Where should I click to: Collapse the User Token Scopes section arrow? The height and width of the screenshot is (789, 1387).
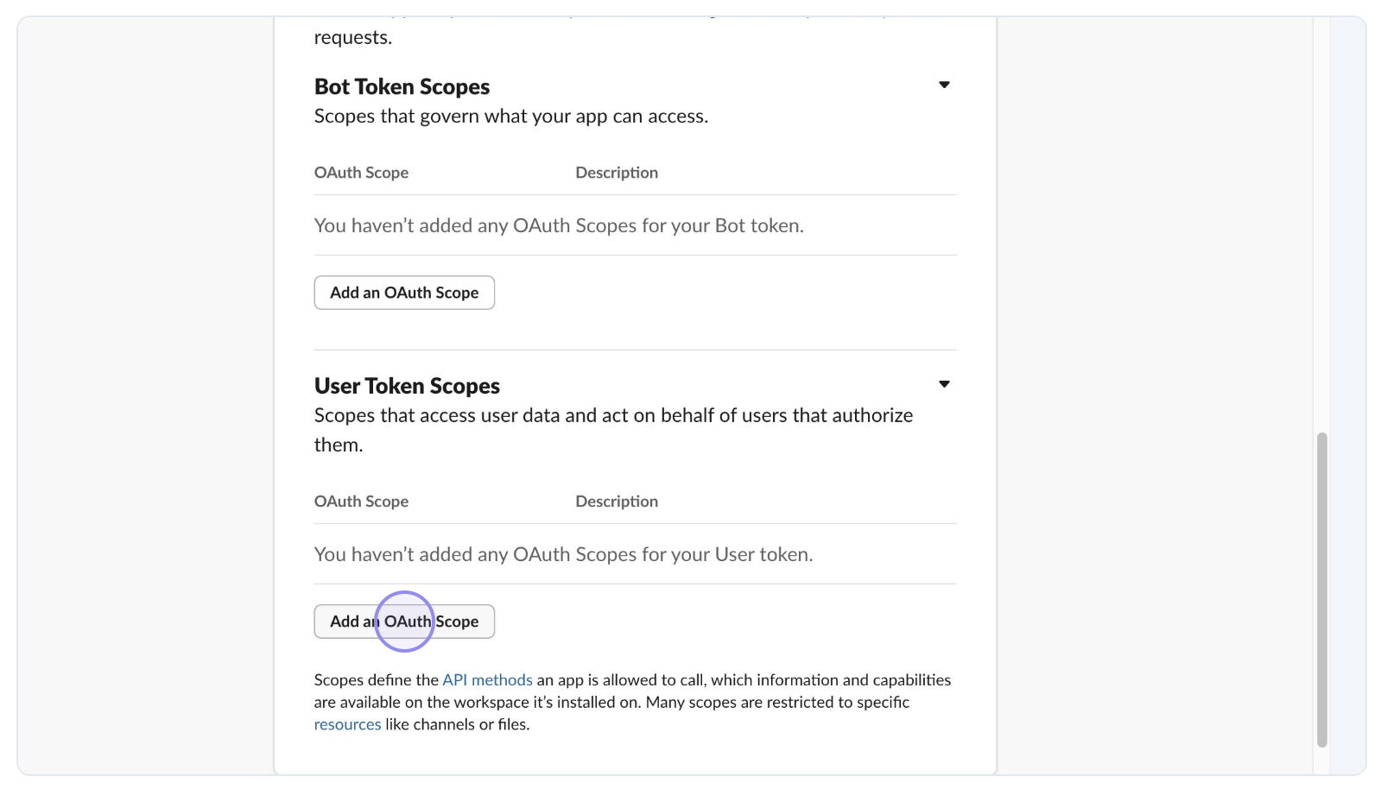[944, 384]
